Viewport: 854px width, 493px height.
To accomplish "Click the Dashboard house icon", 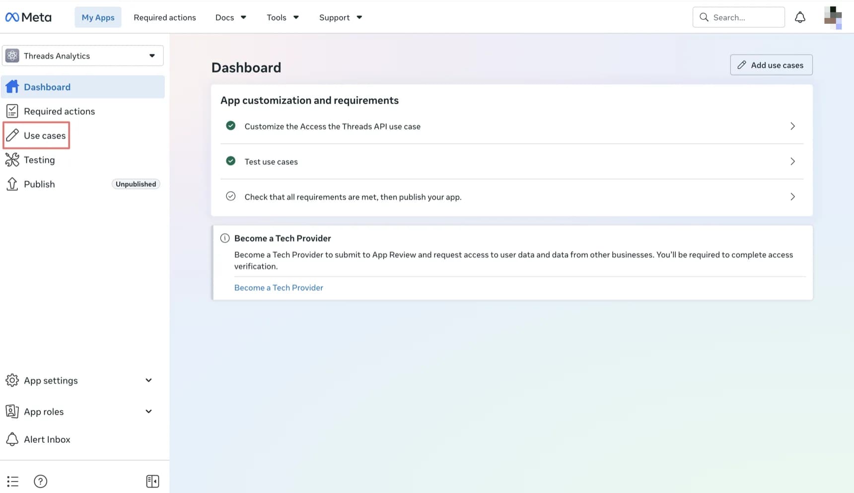I will point(12,87).
